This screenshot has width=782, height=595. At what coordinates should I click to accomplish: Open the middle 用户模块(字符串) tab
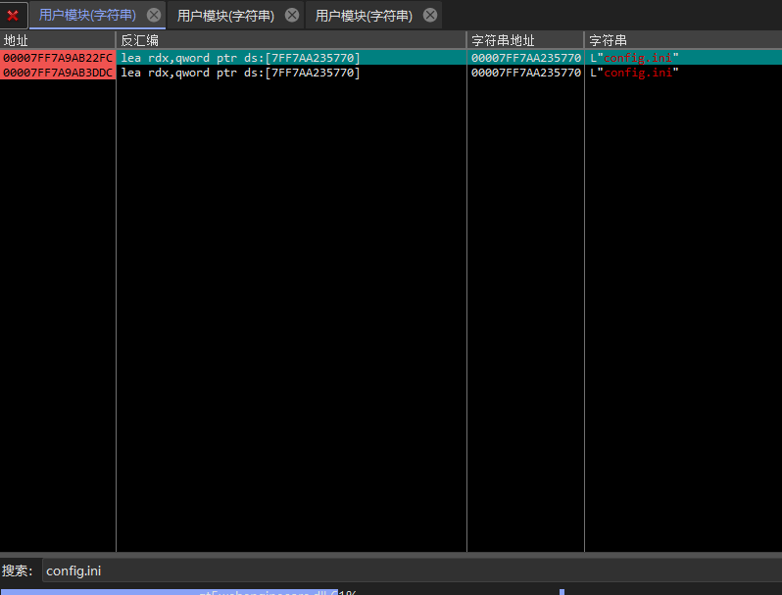[225, 15]
